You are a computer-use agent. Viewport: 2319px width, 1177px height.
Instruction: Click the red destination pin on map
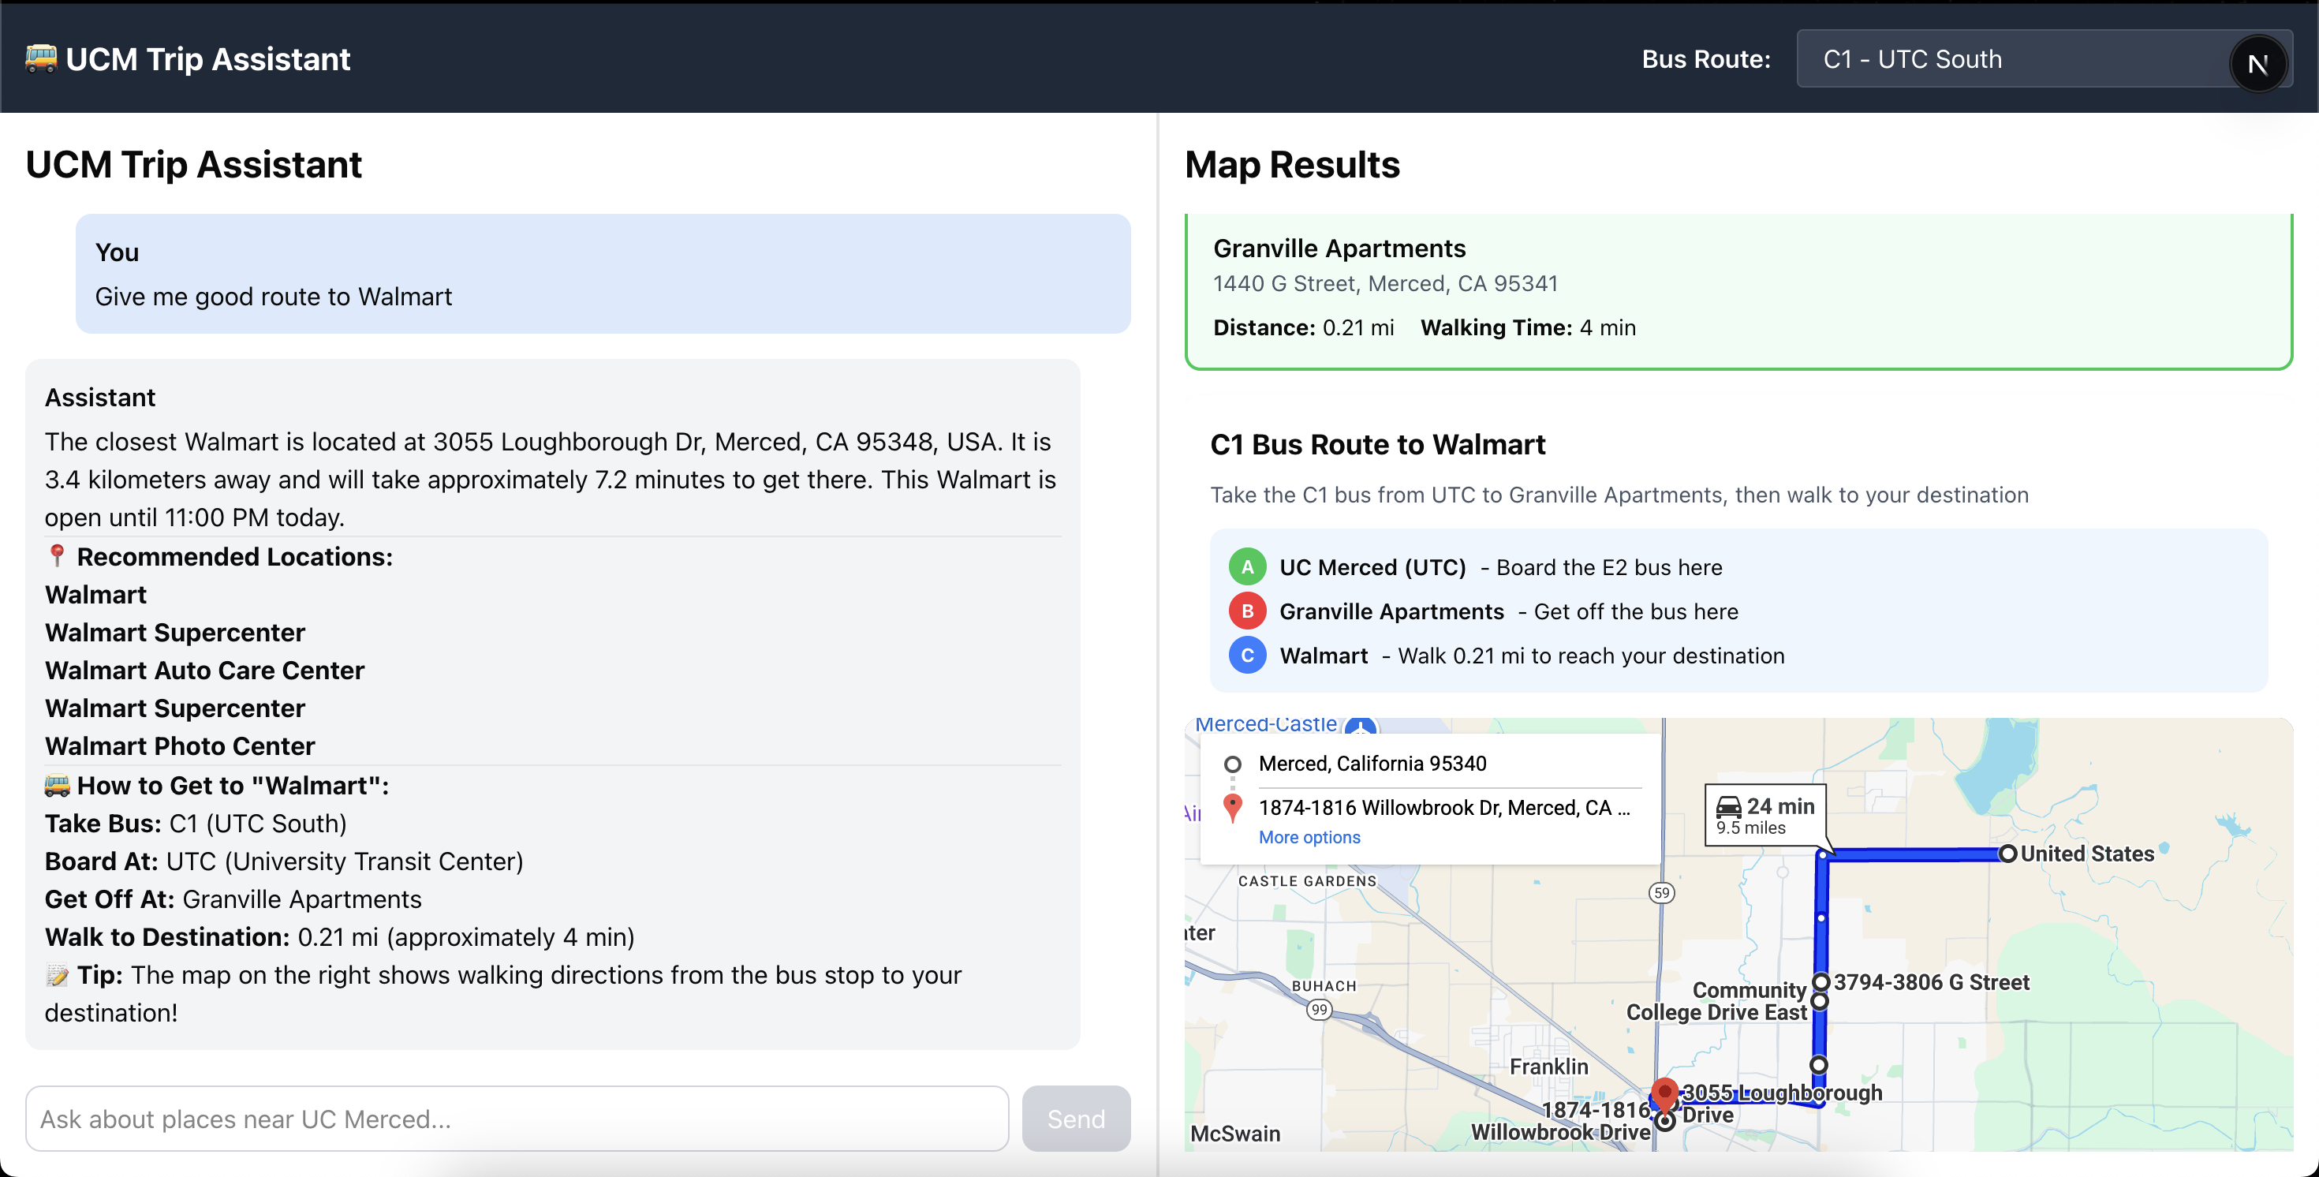pyautogui.click(x=1664, y=1093)
